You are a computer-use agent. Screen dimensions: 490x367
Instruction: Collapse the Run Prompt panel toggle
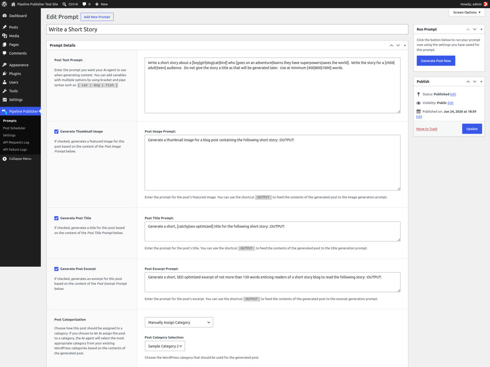point(481,29)
